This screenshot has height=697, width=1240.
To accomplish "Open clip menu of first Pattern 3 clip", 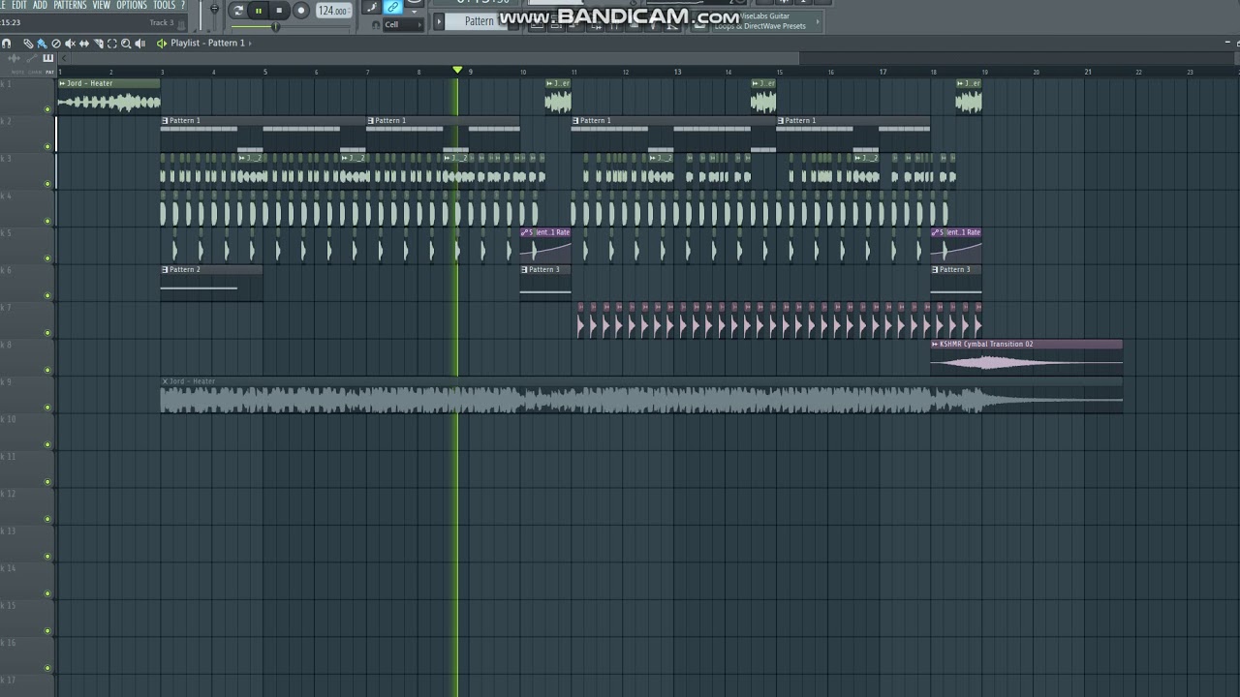I will tap(524, 270).
